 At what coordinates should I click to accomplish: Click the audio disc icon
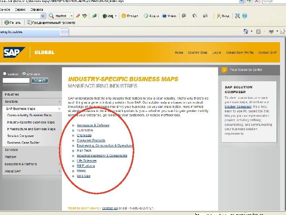[146, 16]
